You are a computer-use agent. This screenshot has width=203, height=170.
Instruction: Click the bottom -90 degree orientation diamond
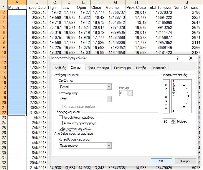point(173,111)
